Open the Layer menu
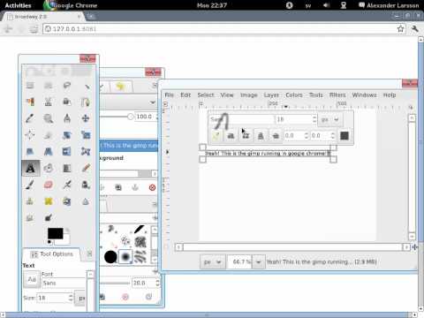Viewport: 424px width, 318px height. [271, 95]
